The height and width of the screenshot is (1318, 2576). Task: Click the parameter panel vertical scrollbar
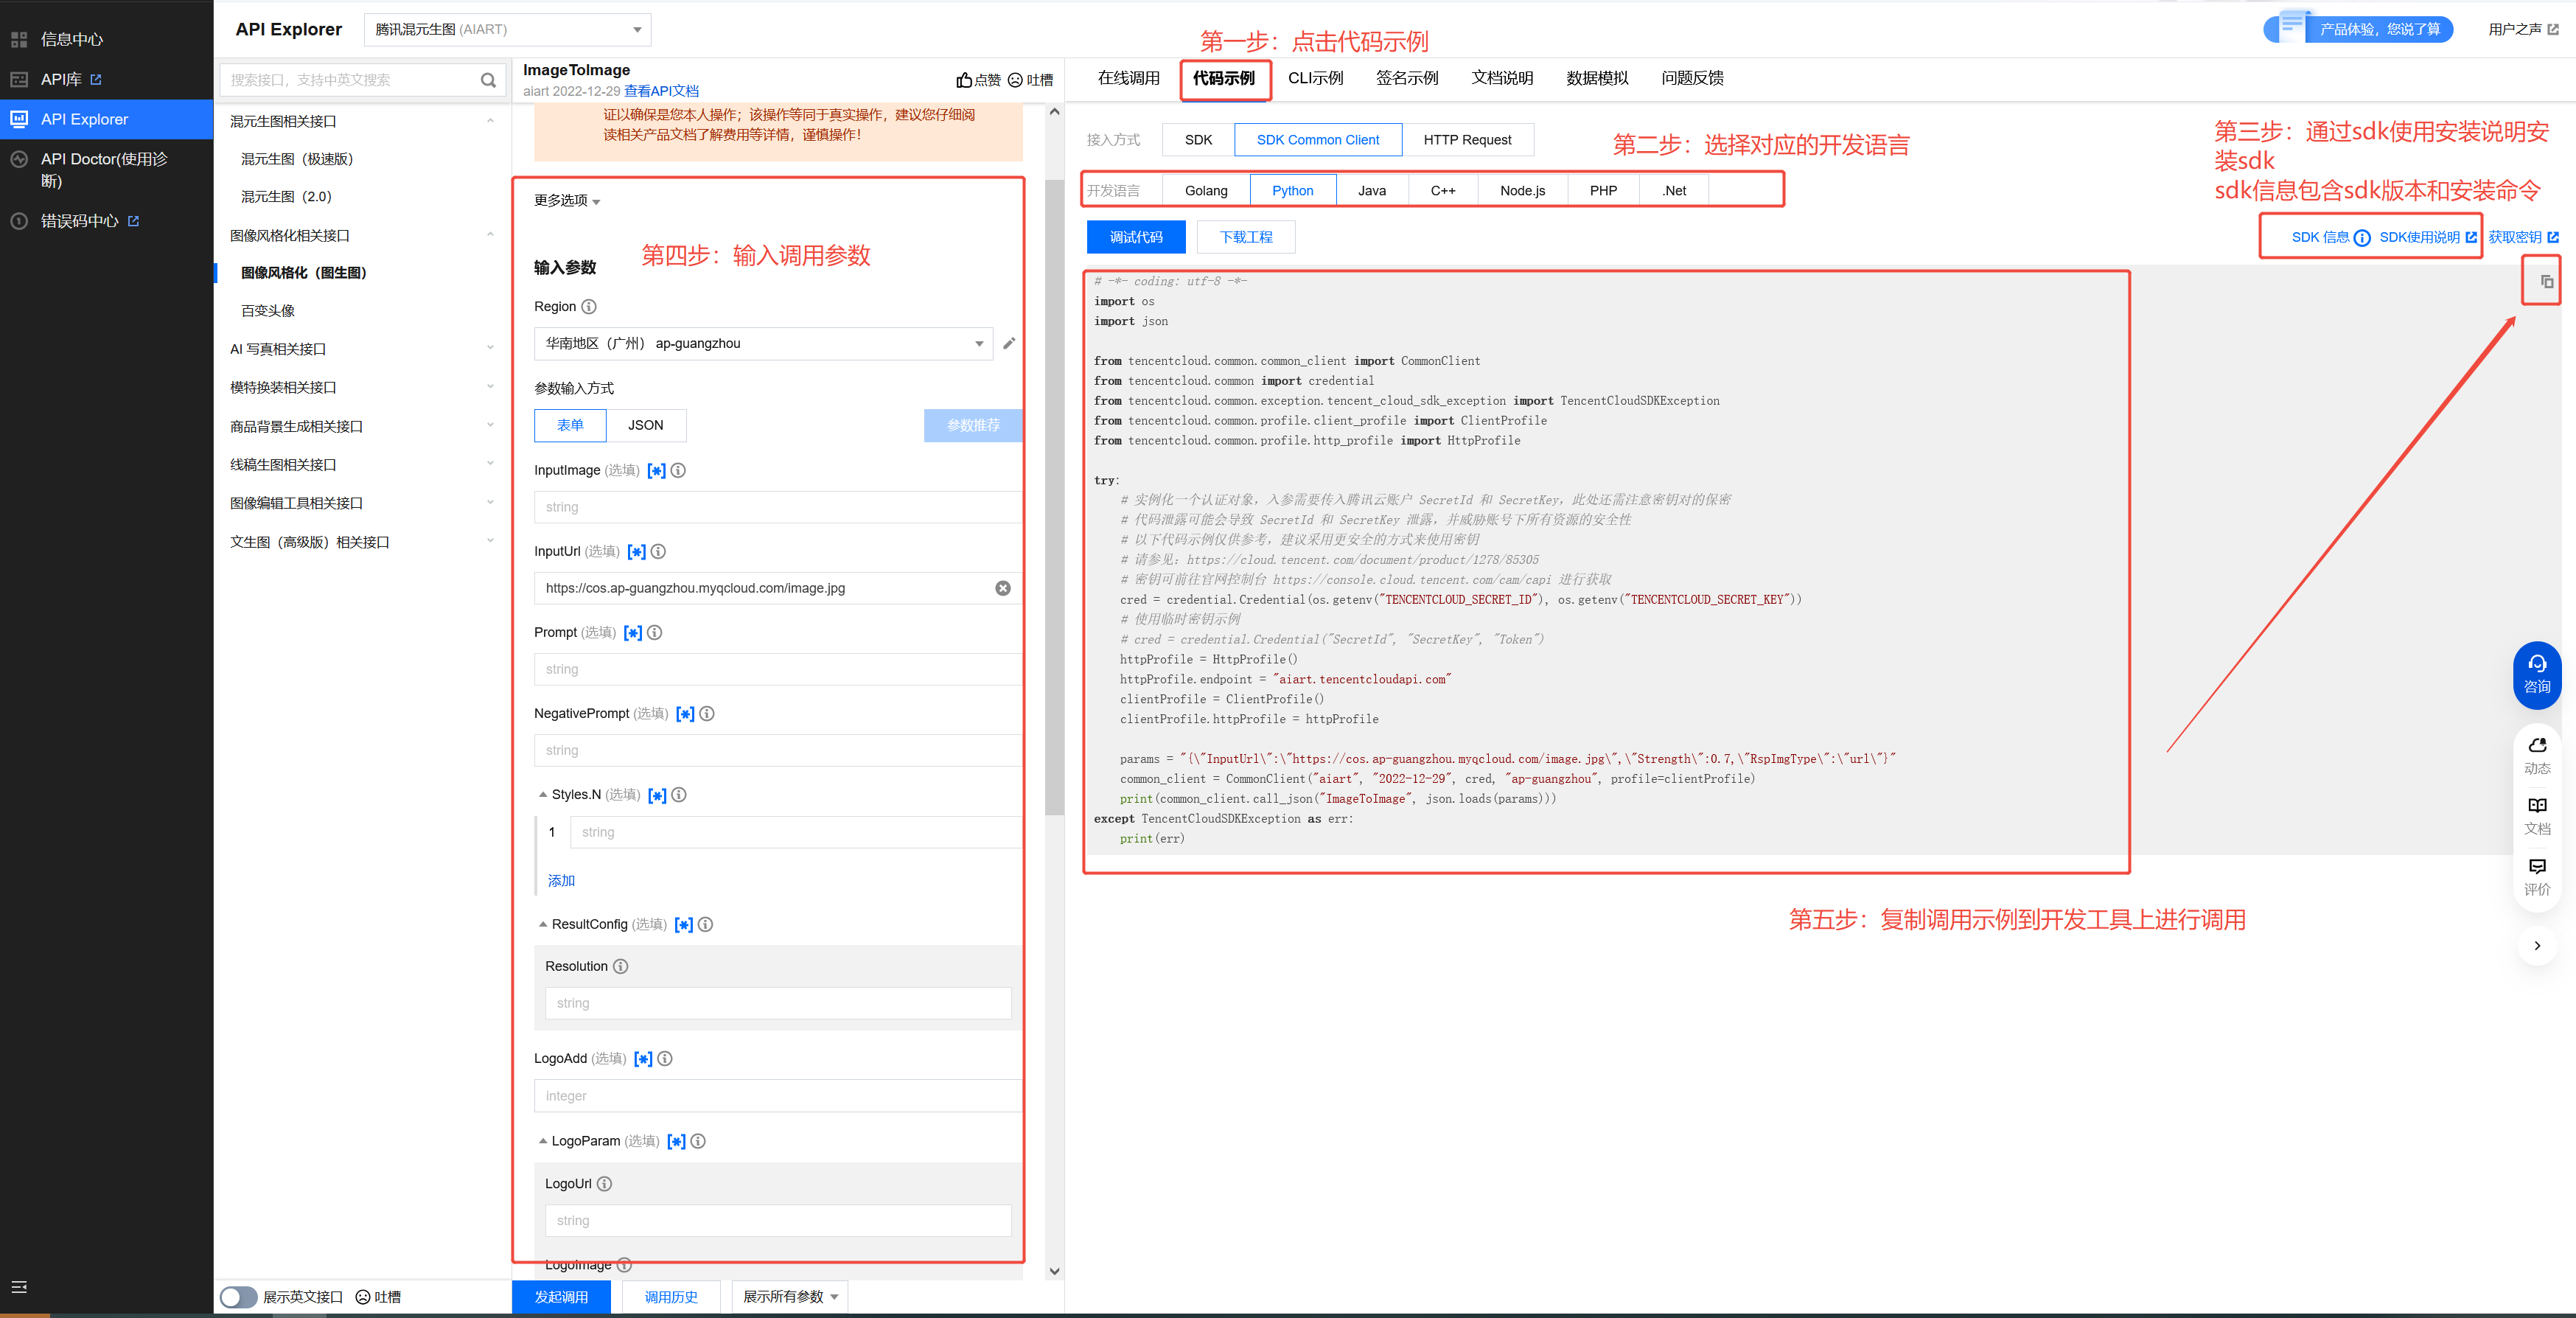pyautogui.click(x=1054, y=498)
